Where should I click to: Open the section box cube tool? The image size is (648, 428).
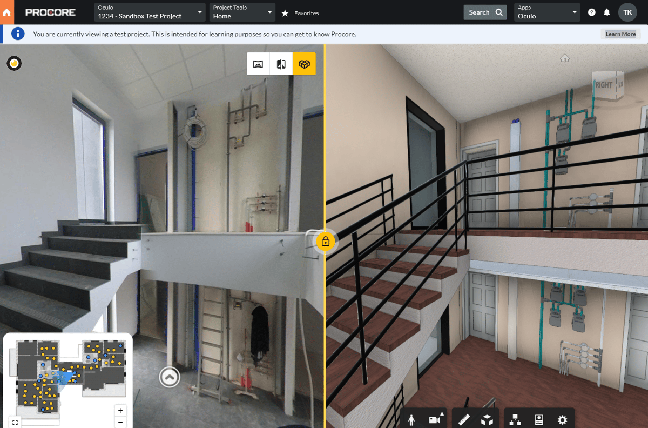tap(487, 419)
